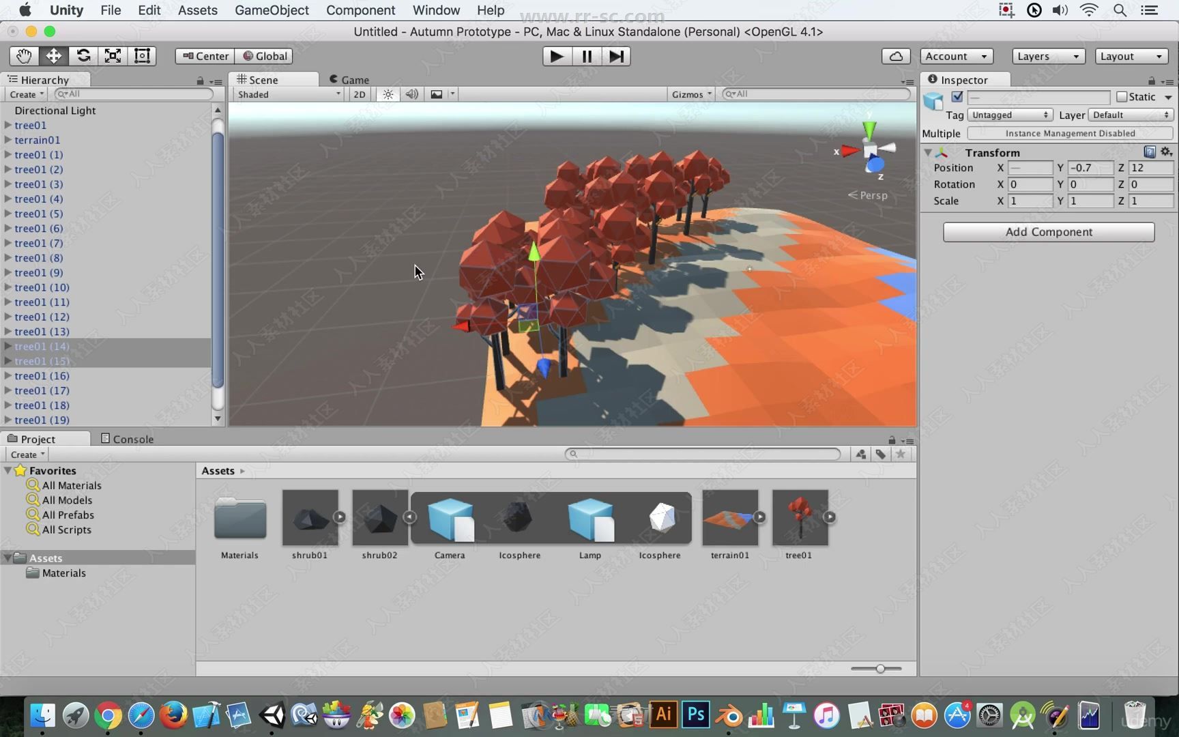
Task: Toggle pivot mode Center button
Action: pyautogui.click(x=205, y=56)
